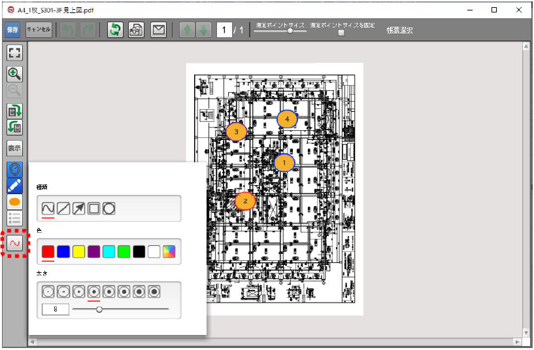Viewport: 534px width, 350px height.
Task: Click the 帳票選択 menu item
Action: (x=399, y=30)
